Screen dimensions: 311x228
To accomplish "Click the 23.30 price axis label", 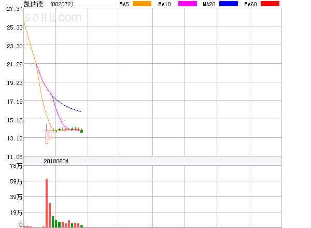I will coord(15,46).
